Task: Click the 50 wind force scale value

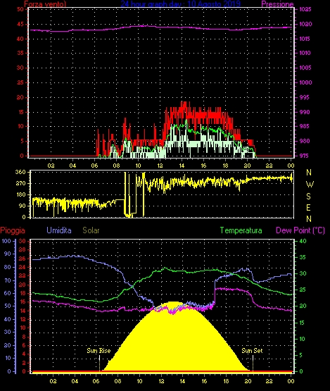Action: click(x=20, y=9)
